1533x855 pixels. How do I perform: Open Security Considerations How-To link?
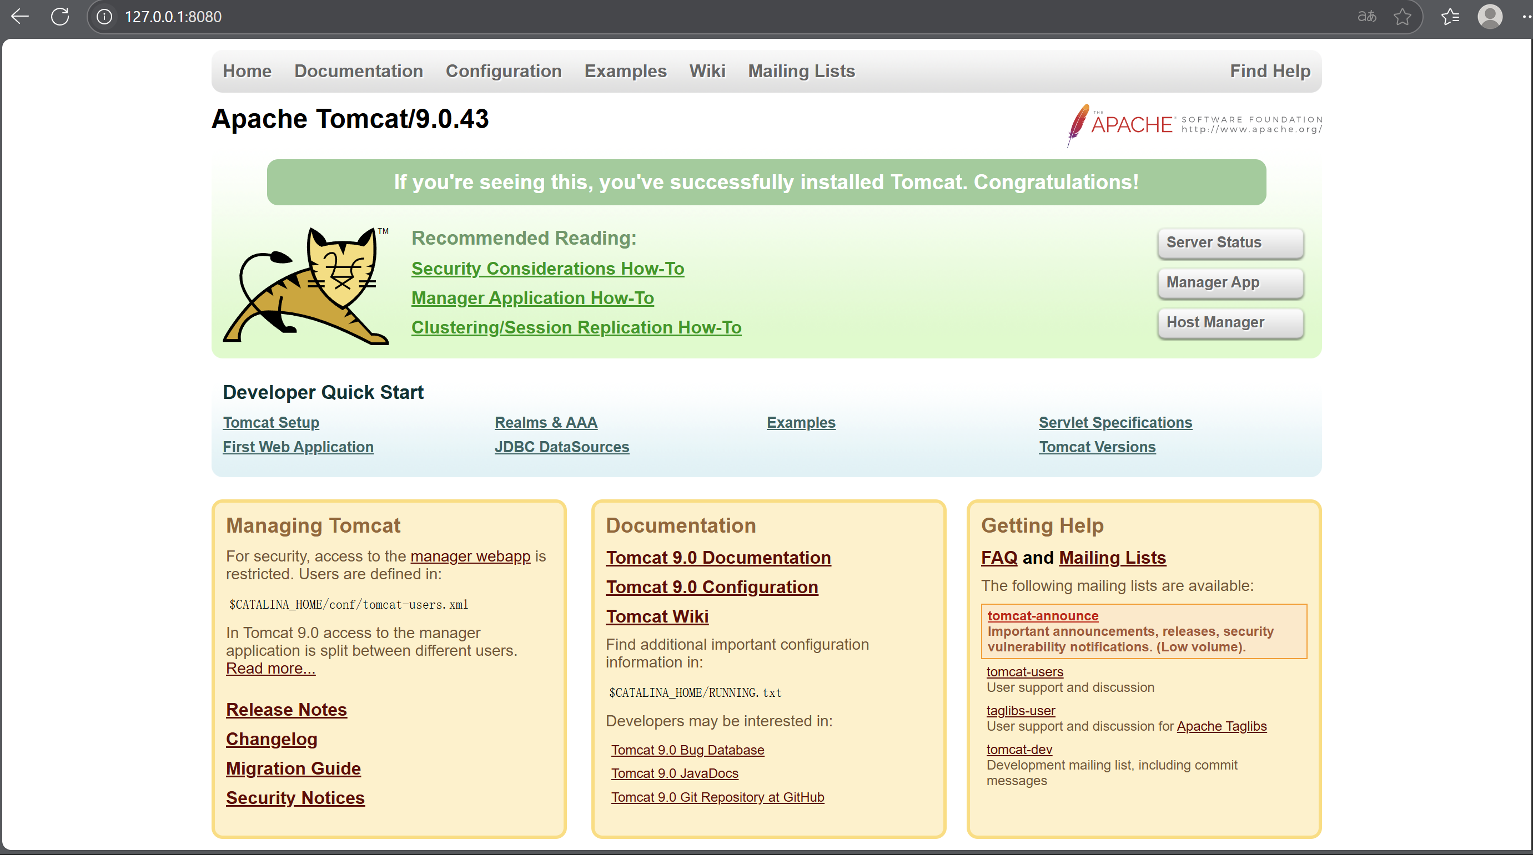coord(547,269)
